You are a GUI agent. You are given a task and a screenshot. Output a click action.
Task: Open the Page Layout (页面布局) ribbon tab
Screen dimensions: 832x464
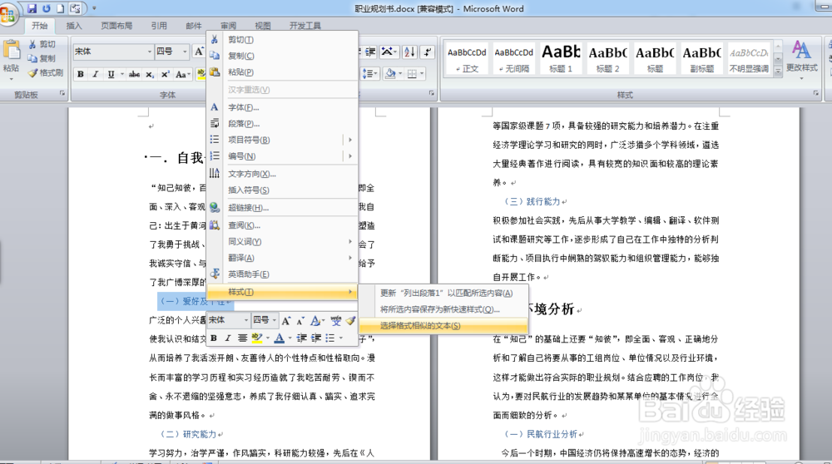point(116,26)
